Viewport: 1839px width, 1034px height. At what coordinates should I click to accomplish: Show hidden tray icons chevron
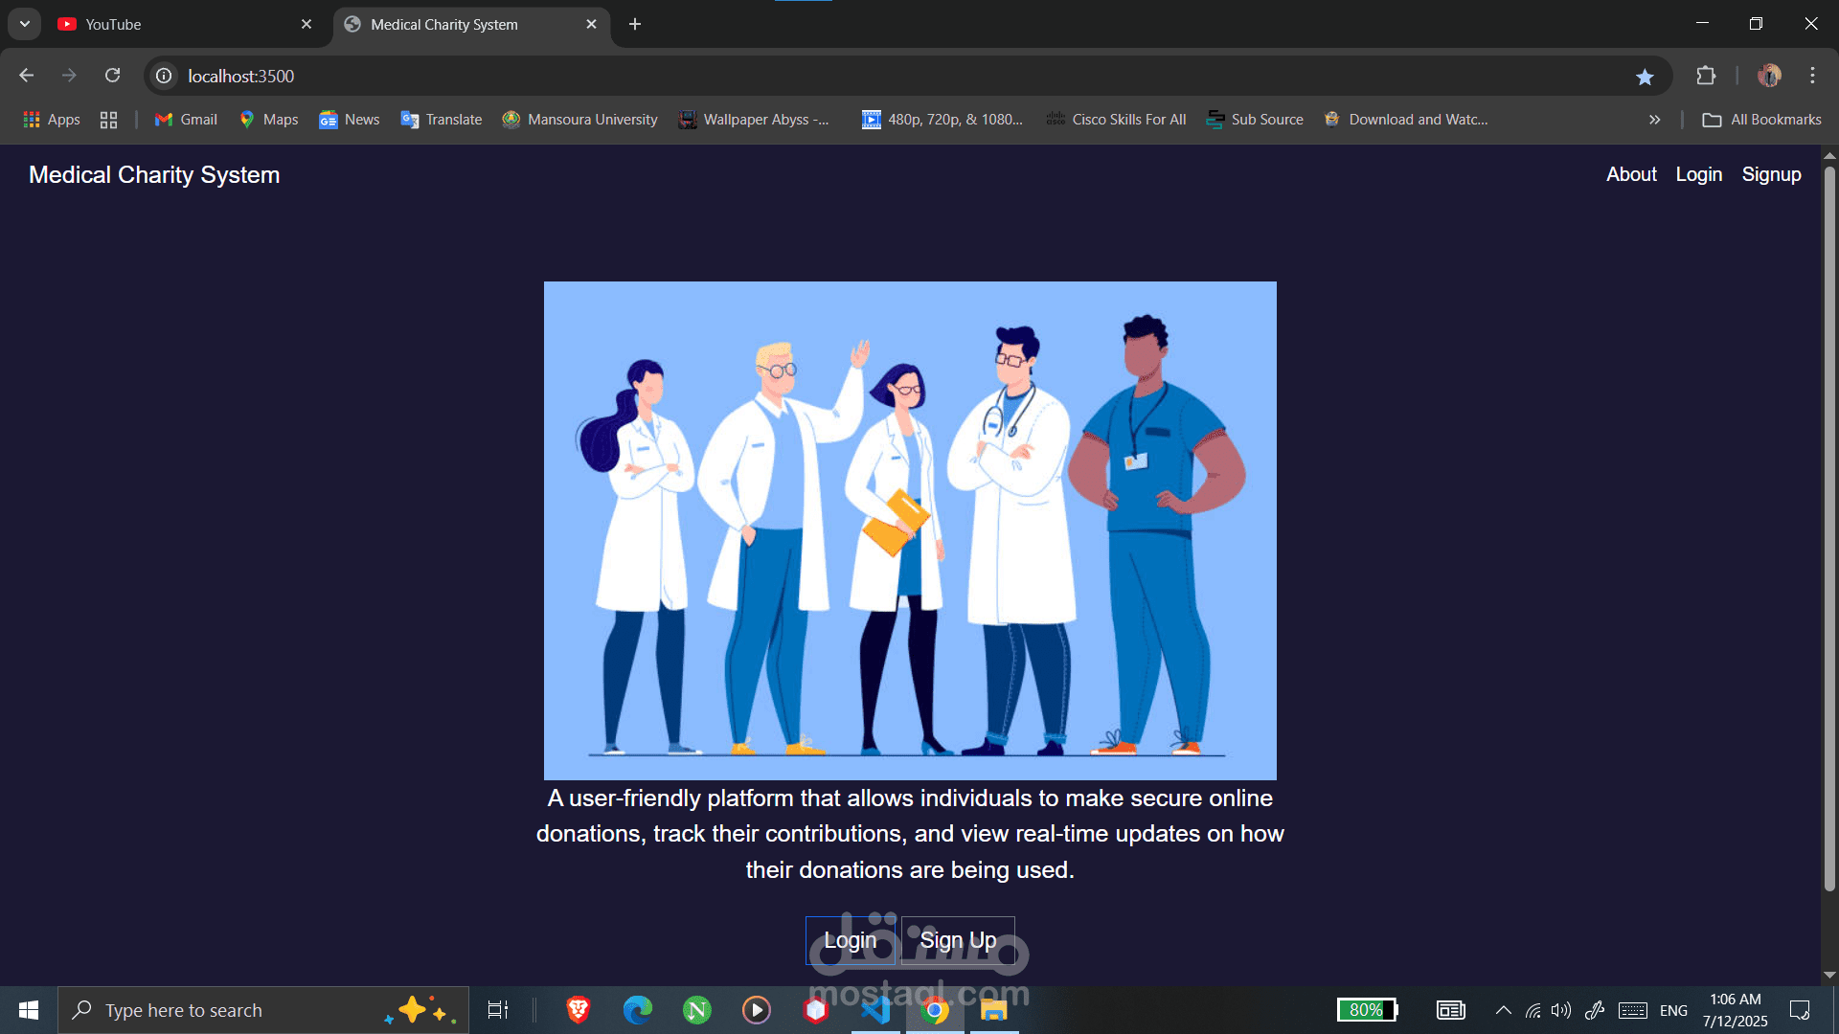tap(1503, 1010)
